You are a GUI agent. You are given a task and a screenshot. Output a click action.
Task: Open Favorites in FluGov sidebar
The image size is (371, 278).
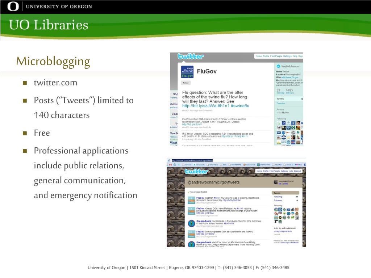281,103
